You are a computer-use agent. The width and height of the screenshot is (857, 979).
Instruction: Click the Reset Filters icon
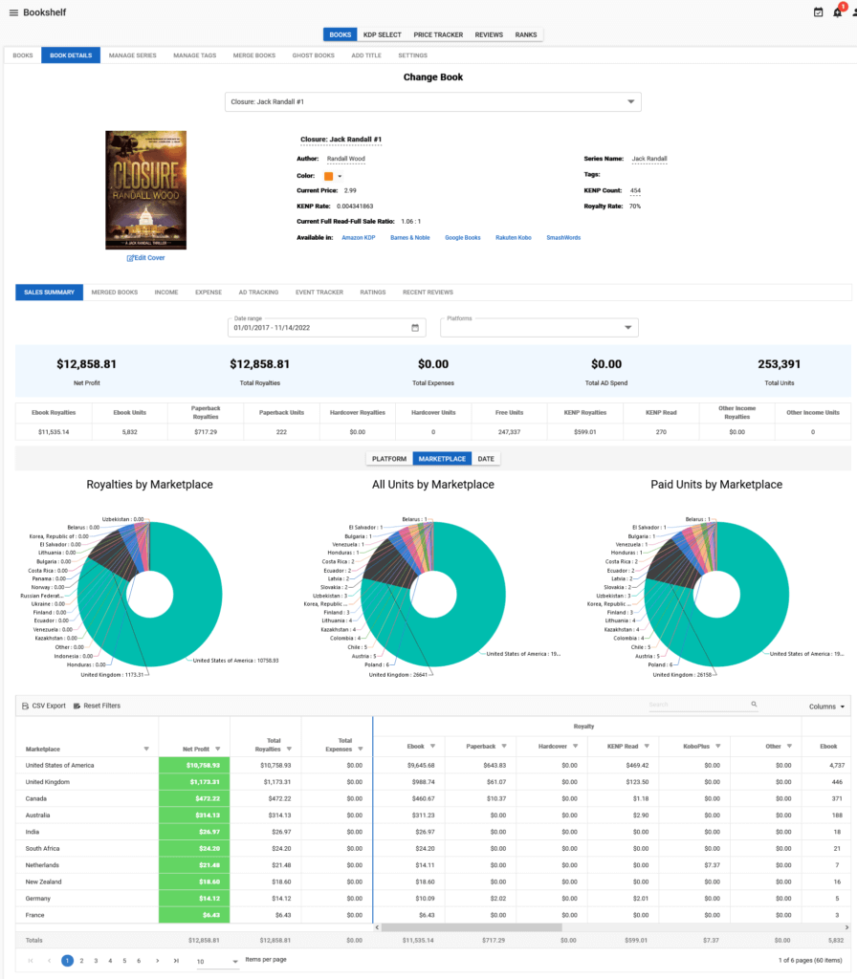[77, 706]
